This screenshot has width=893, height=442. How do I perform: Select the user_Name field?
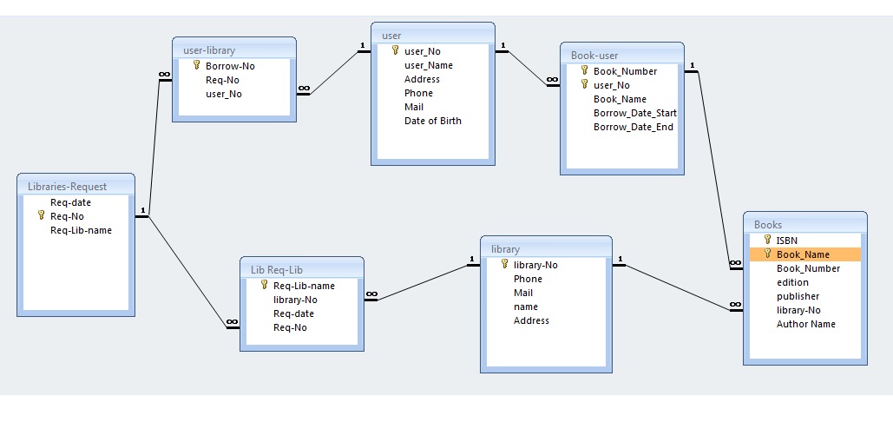pyautogui.click(x=428, y=65)
